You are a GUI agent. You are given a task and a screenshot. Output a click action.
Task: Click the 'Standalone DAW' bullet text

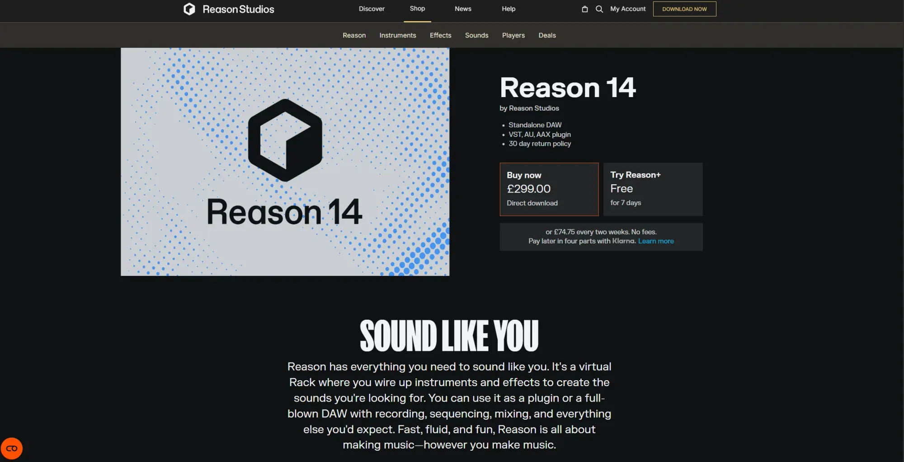point(535,125)
